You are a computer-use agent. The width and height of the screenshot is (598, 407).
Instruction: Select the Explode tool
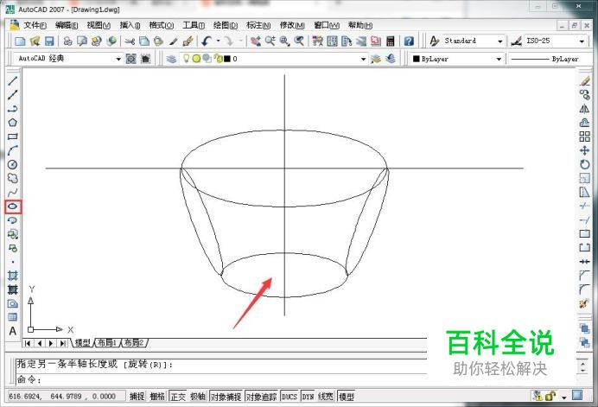(x=584, y=304)
